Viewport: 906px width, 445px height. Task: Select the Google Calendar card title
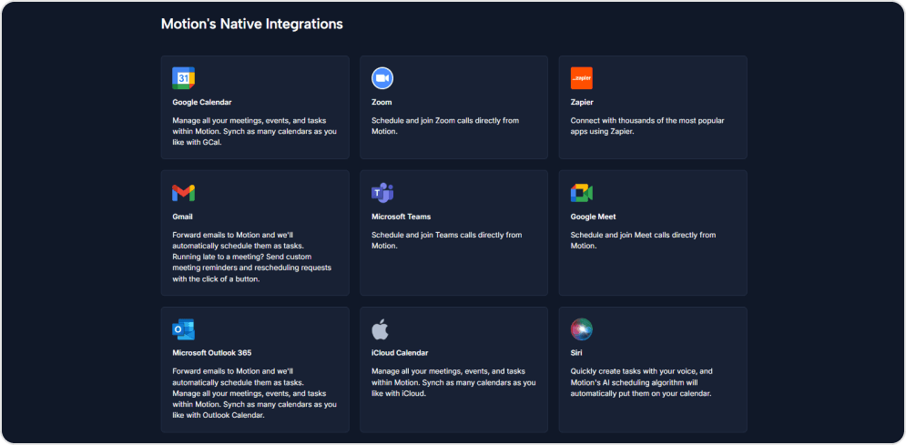(x=201, y=102)
